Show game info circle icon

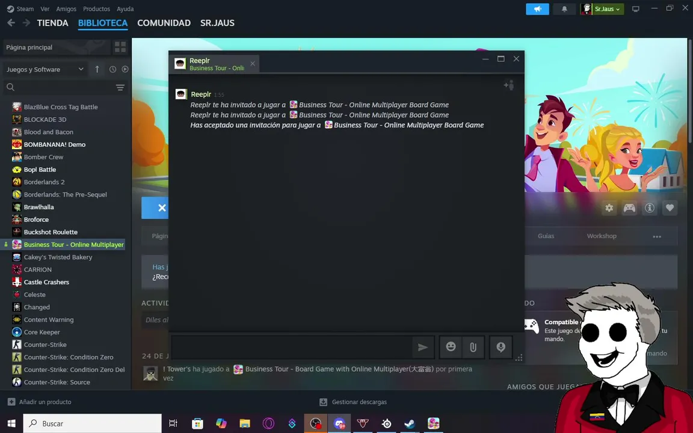coord(650,207)
